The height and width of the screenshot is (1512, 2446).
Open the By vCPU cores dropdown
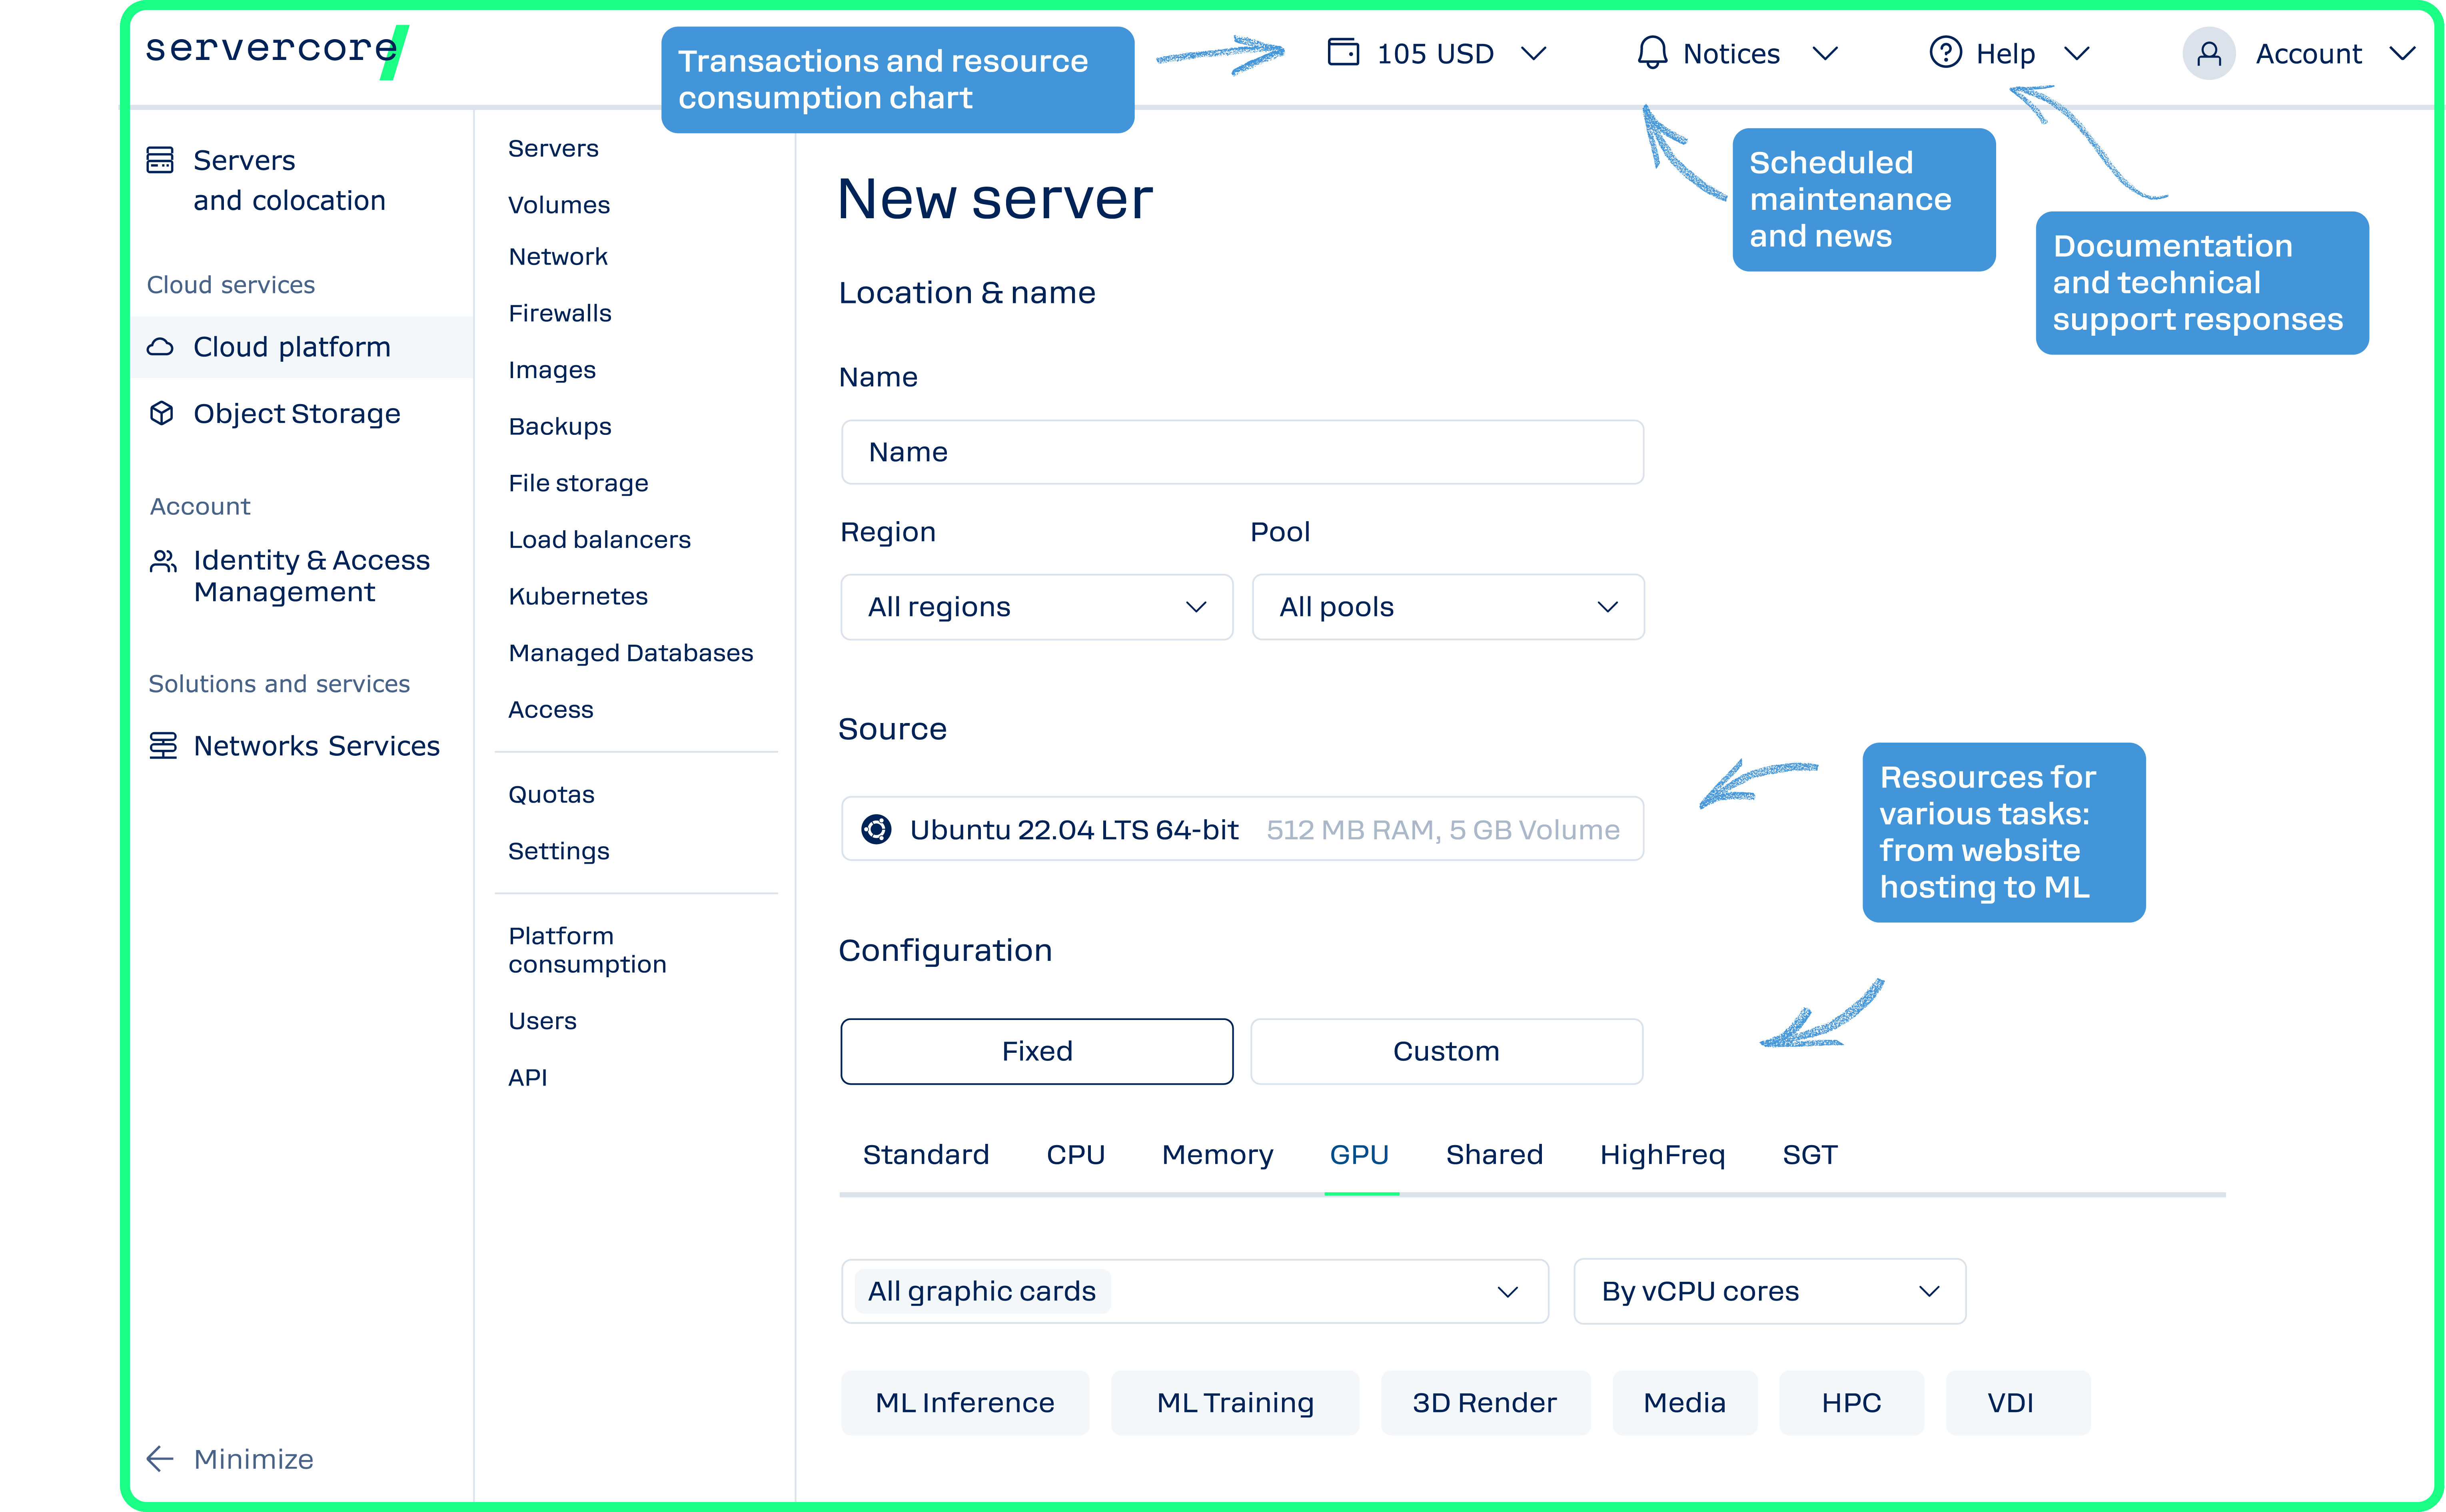point(1770,1291)
